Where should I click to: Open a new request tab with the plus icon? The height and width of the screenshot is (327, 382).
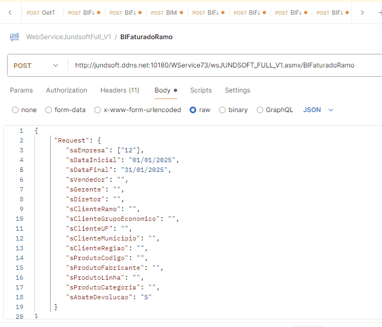click(380, 12)
